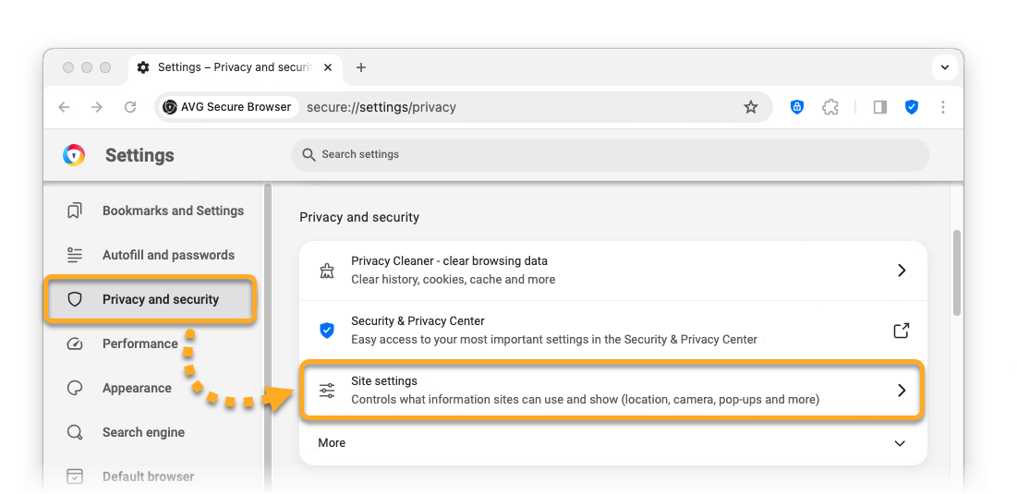Click the AVG Secure Browser site badge
1017x494 pixels.
[227, 107]
